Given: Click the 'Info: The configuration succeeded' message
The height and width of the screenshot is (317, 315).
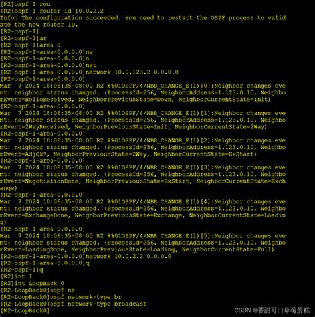Looking at the screenshot, I should pos(60,18).
